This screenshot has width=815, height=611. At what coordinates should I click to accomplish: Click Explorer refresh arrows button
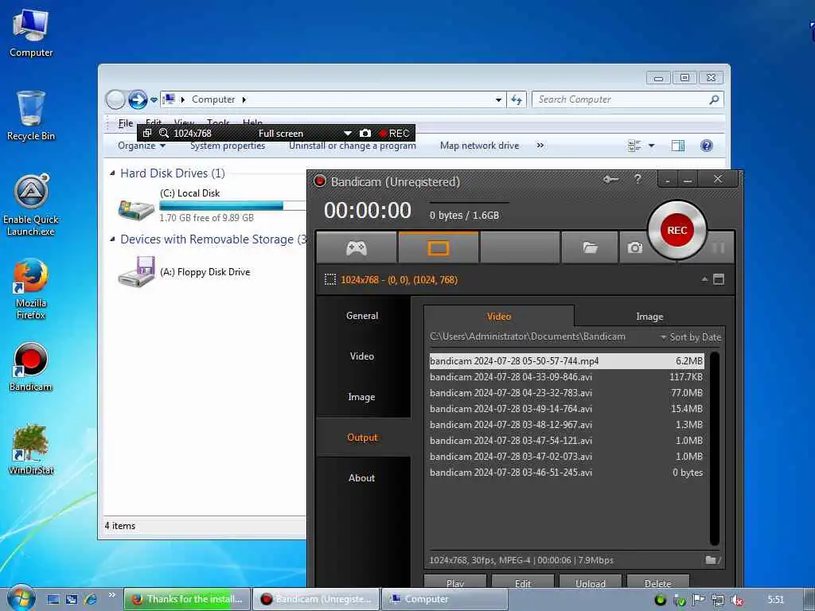click(516, 99)
